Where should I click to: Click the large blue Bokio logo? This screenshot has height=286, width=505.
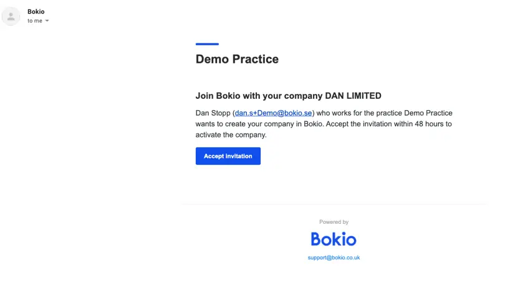334,239
